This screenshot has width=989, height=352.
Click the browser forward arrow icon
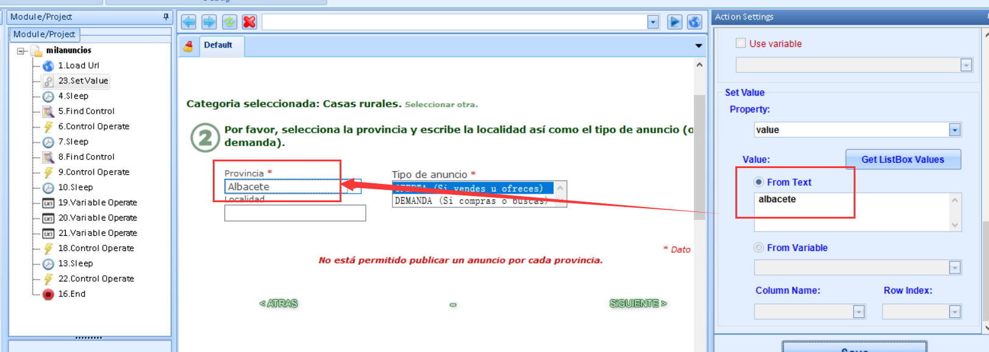pos(209,23)
